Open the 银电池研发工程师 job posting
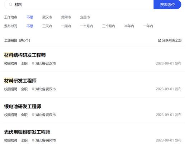 pos(23,107)
